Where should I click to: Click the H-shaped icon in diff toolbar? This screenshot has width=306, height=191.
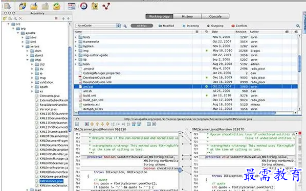pyautogui.click(x=154, y=124)
